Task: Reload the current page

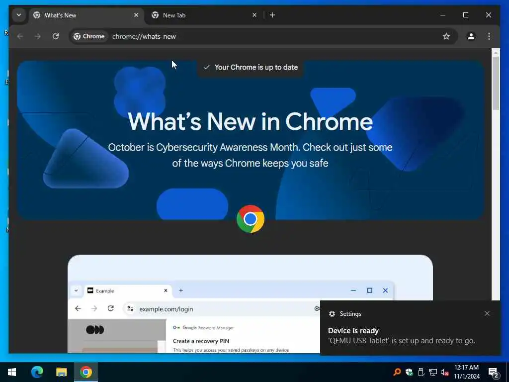Action: pyautogui.click(x=56, y=36)
